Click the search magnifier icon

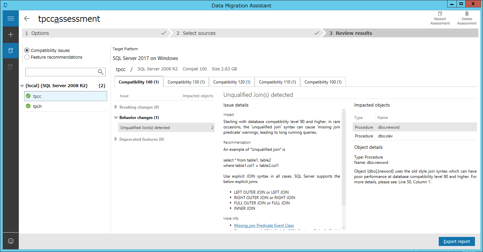pyautogui.click(x=100, y=72)
